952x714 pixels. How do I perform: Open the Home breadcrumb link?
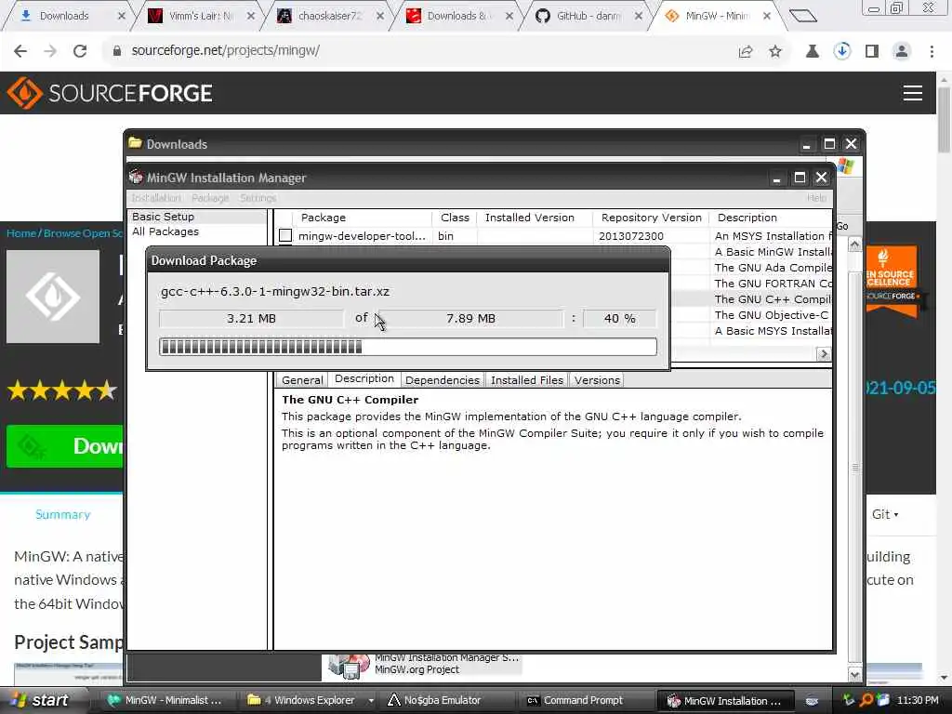(x=20, y=233)
